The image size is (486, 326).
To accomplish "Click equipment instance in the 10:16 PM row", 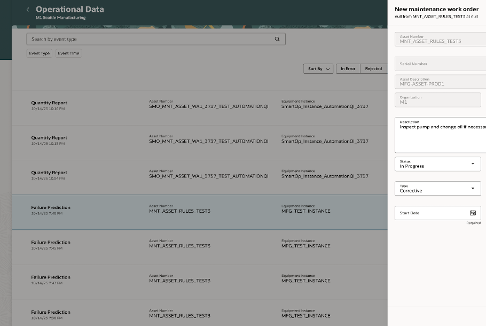I will pos(325,106).
